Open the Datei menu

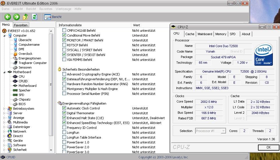tap(5, 9)
